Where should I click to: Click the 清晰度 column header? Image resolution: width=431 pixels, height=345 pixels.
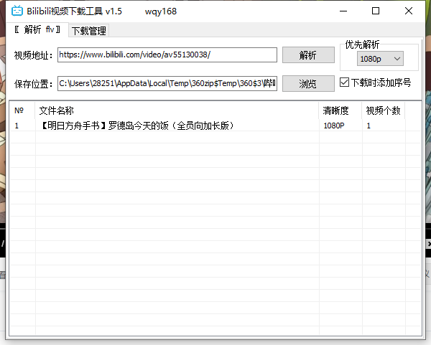[340, 110]
